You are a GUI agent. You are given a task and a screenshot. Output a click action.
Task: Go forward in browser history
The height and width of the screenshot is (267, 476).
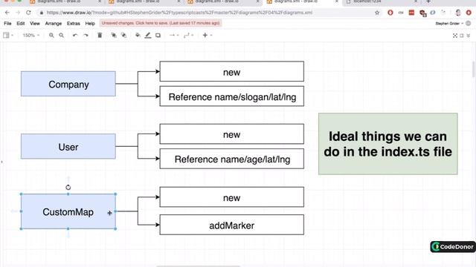(x=18, y=13)
